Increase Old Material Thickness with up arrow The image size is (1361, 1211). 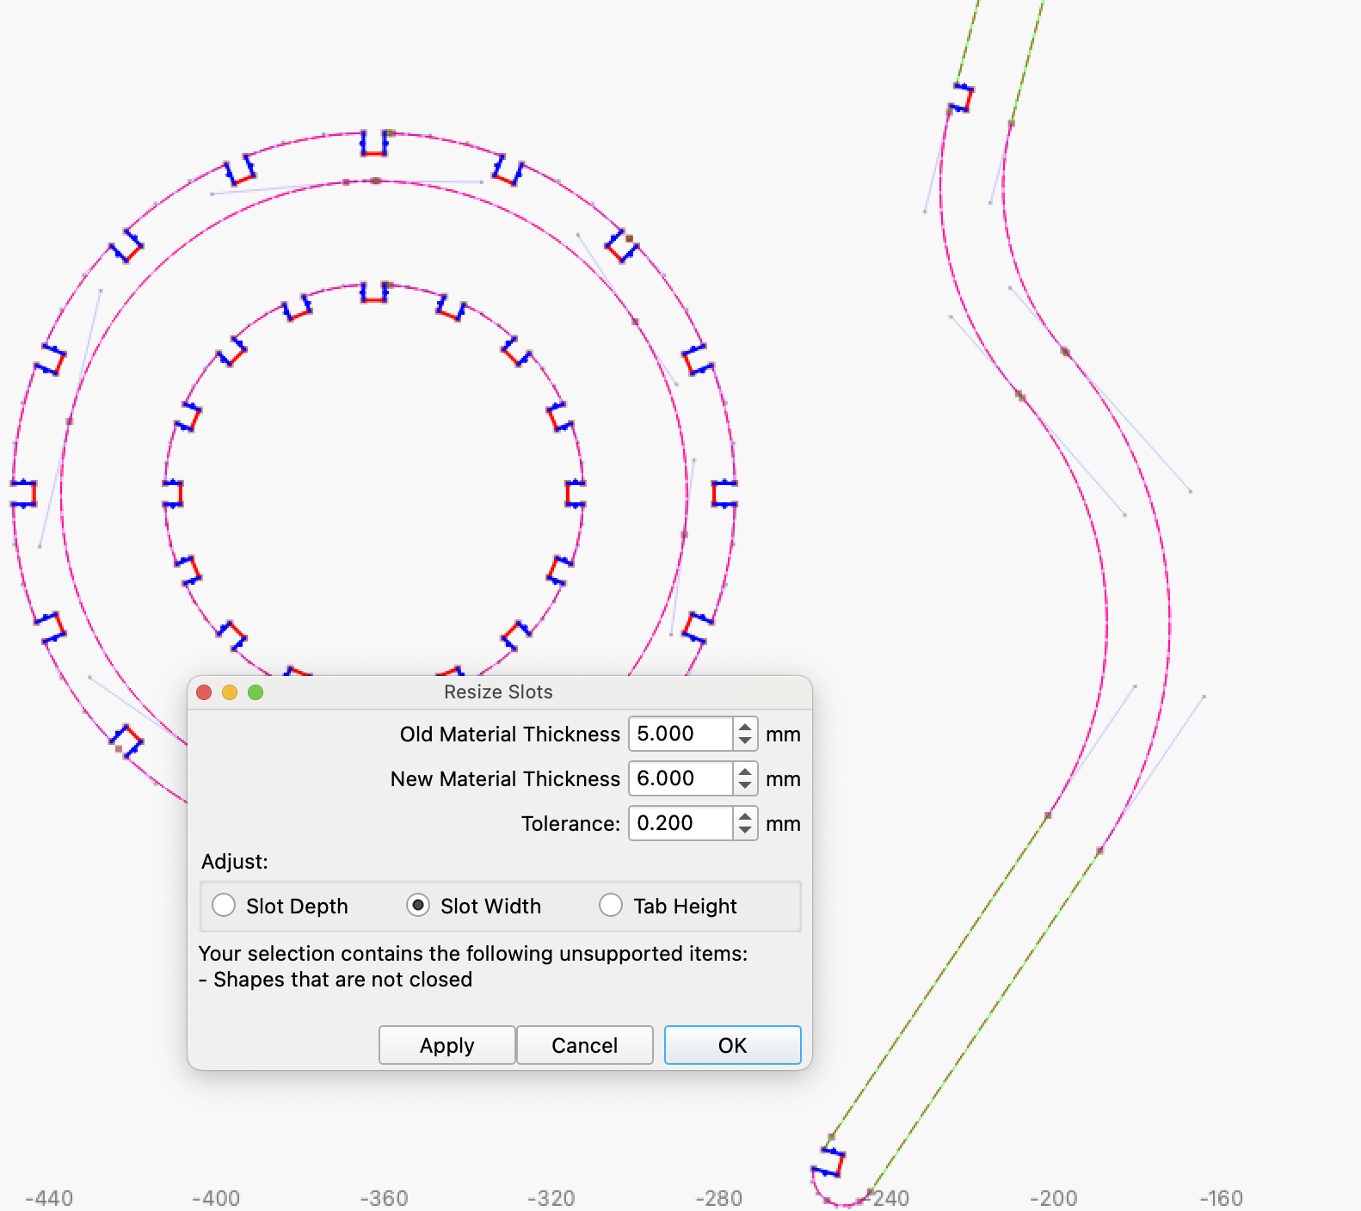pyautogui.click(x=745, y=728)
